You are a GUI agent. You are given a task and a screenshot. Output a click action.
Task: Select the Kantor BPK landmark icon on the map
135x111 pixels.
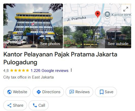[x=107, y=14]
